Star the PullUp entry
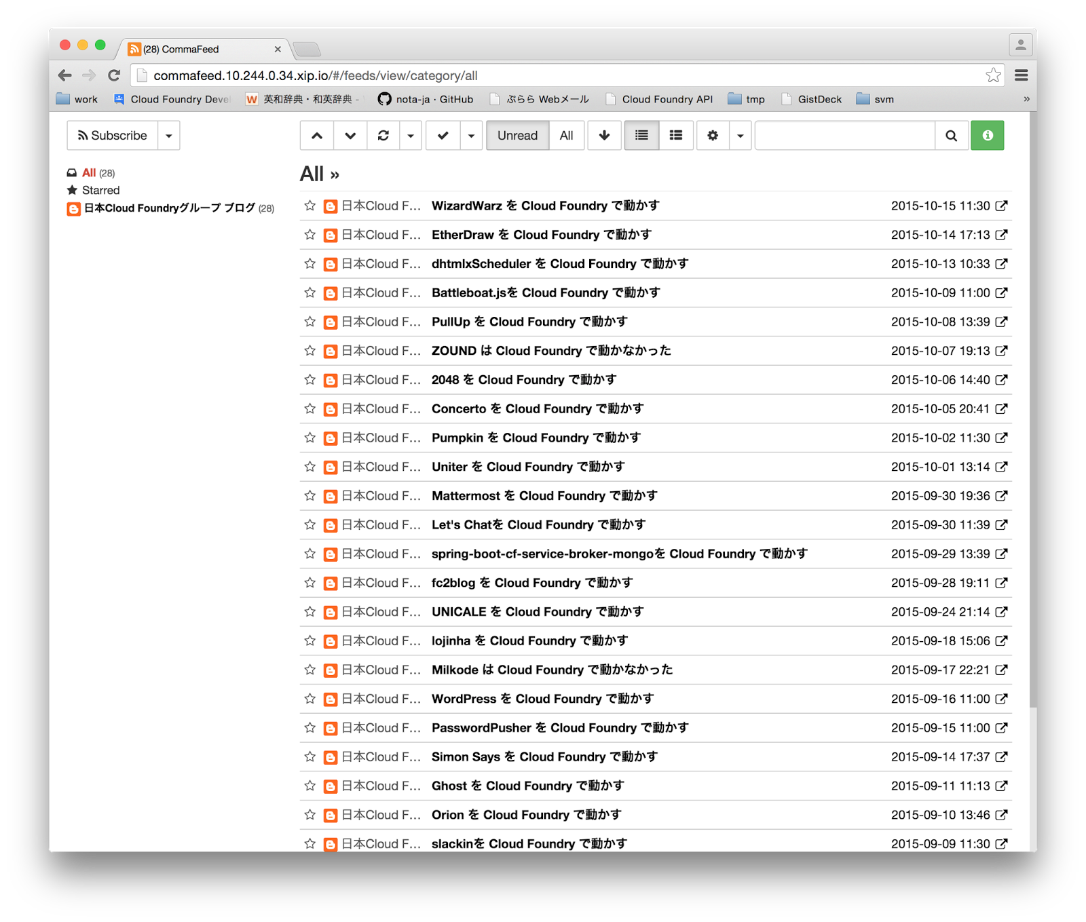This screenshot has width=1086, height=922. (310, 322)
